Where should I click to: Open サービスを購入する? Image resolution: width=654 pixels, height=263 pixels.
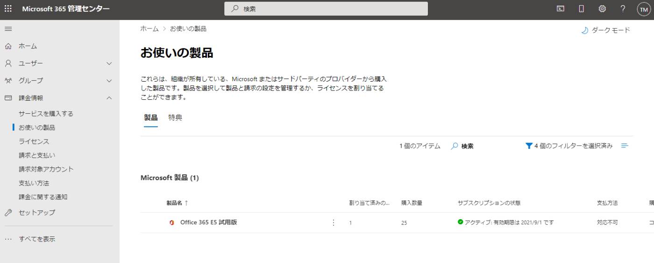46,113
